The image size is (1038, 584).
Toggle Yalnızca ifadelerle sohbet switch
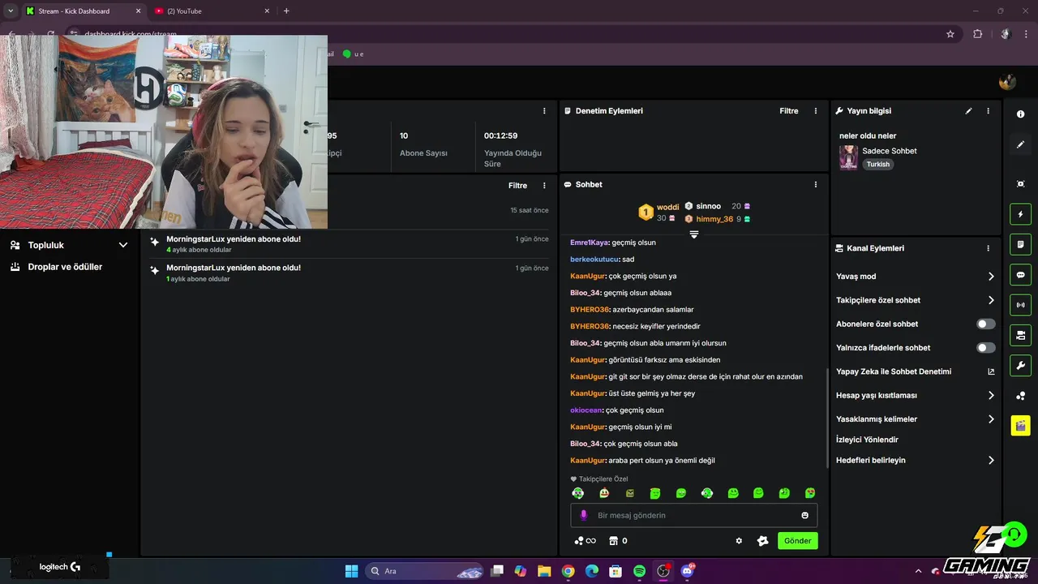click(x=985, y=348)
